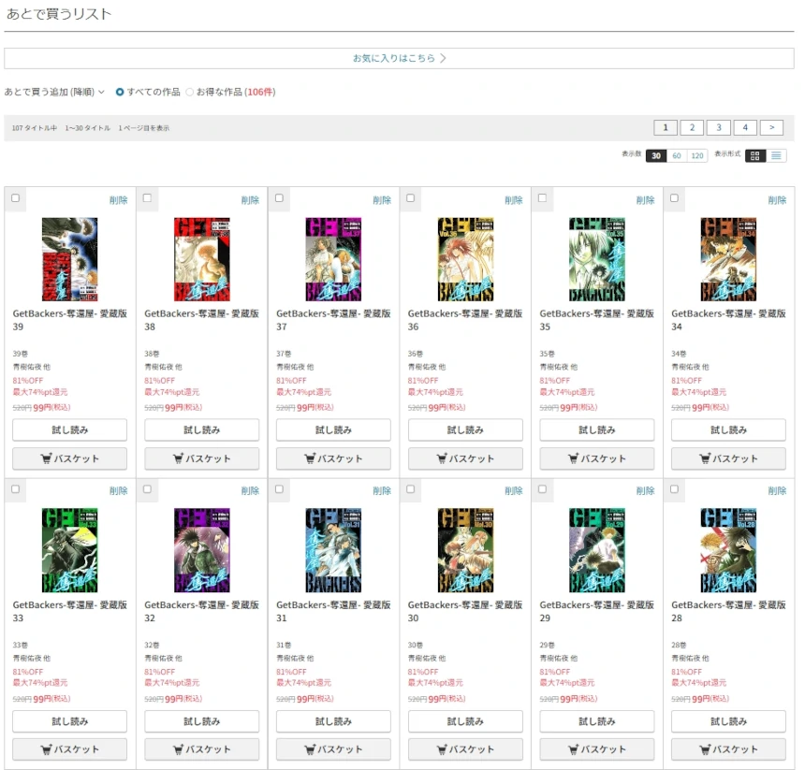Viewport: 805px width, 770px height.
Task: Go to next page arrow
Action: click(x=771, y=128)
